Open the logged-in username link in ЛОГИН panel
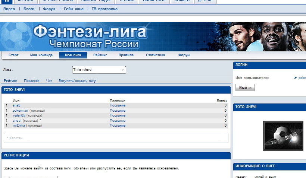 (302, 78)
